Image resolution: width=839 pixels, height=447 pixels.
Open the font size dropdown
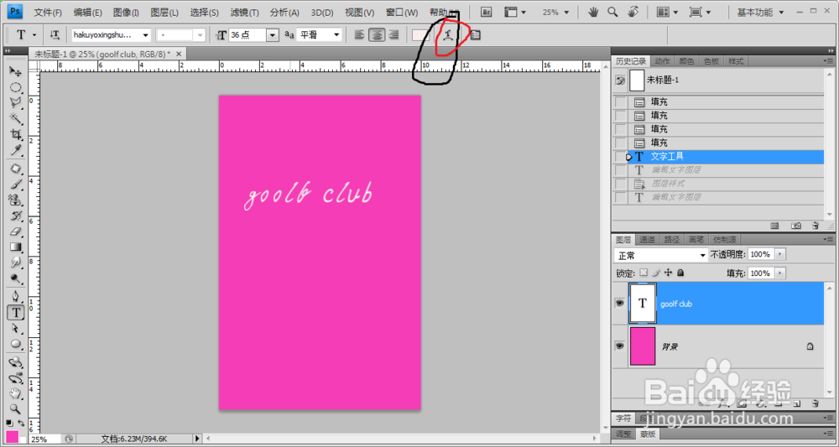pos(273,35)
